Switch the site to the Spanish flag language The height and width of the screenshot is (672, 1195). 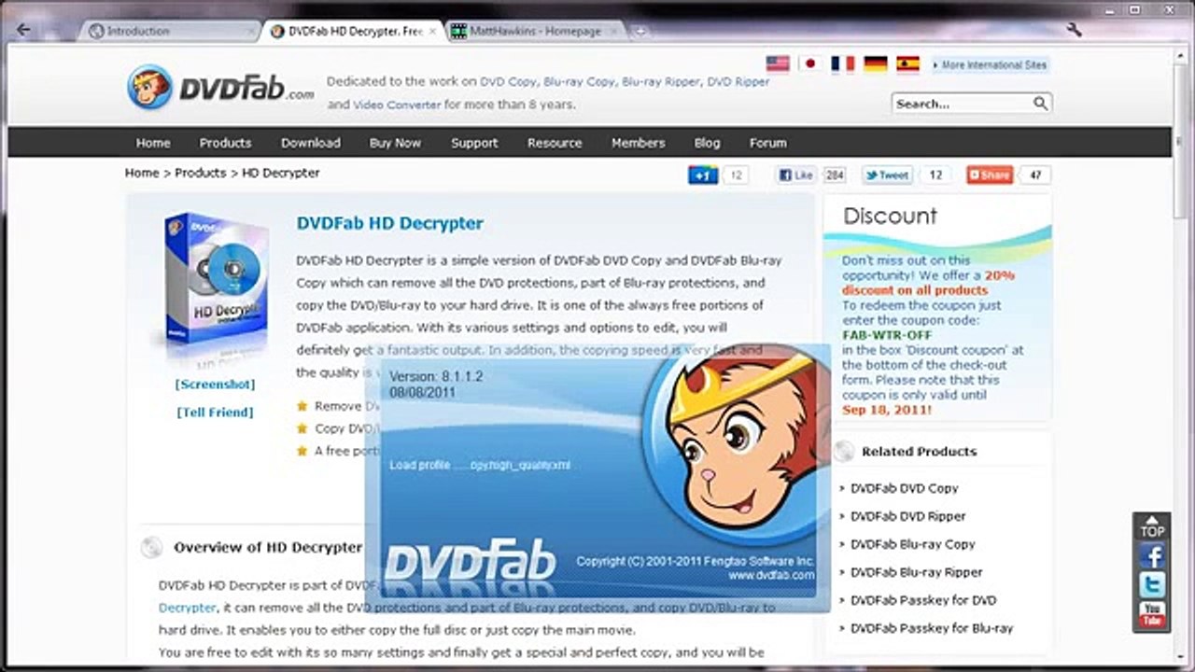(x=908, y=63)
